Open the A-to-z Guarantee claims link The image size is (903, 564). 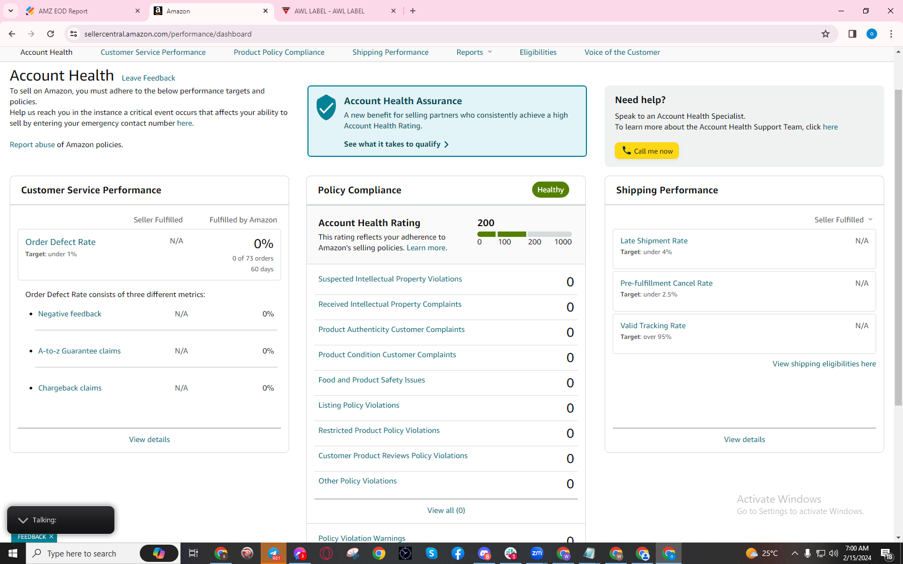pyautogui.click(x=80, y=351)
